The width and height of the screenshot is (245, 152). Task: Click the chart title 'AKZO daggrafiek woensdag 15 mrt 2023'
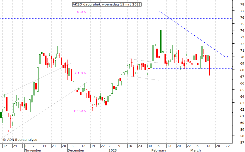107,4
